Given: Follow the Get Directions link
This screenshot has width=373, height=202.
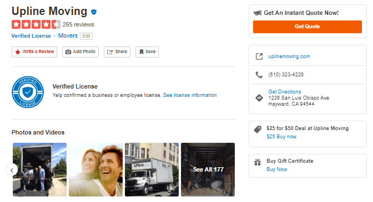Looking at the screenshot, I should 285,91.
